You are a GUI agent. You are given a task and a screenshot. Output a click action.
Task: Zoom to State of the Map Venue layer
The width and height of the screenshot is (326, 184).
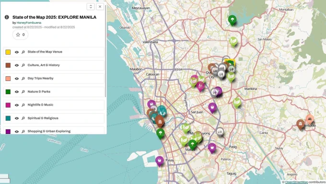point(23,52)
